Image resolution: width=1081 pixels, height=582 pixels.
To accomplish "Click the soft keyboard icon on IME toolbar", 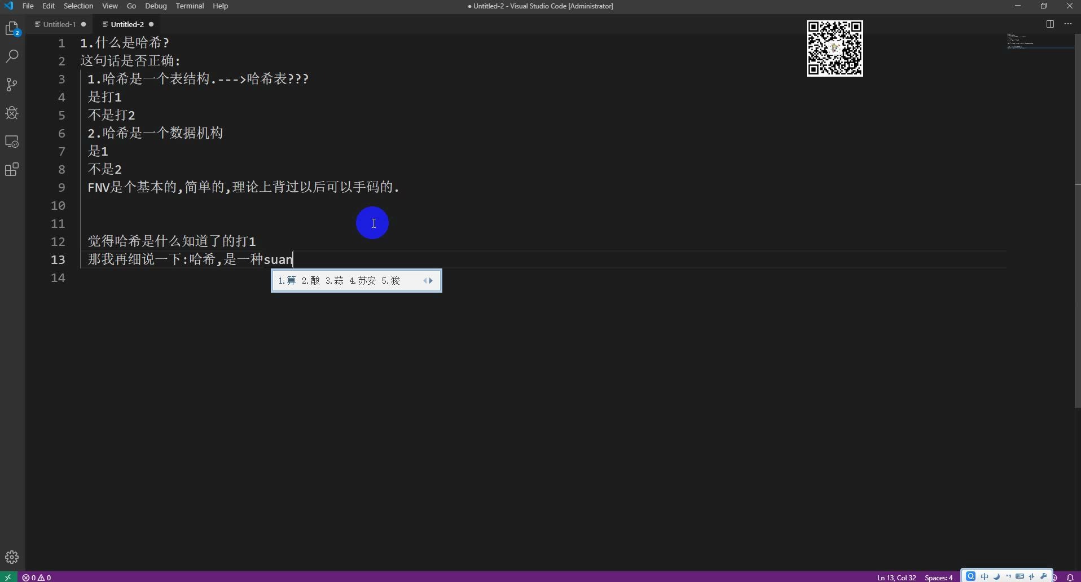I will point(1020,576).
